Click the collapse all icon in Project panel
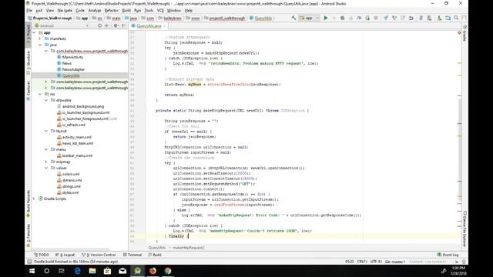Viewport: 493px width, 277px height. 106,25
